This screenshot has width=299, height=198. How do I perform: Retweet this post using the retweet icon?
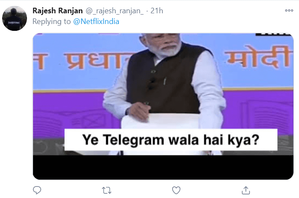coord(107,190)
